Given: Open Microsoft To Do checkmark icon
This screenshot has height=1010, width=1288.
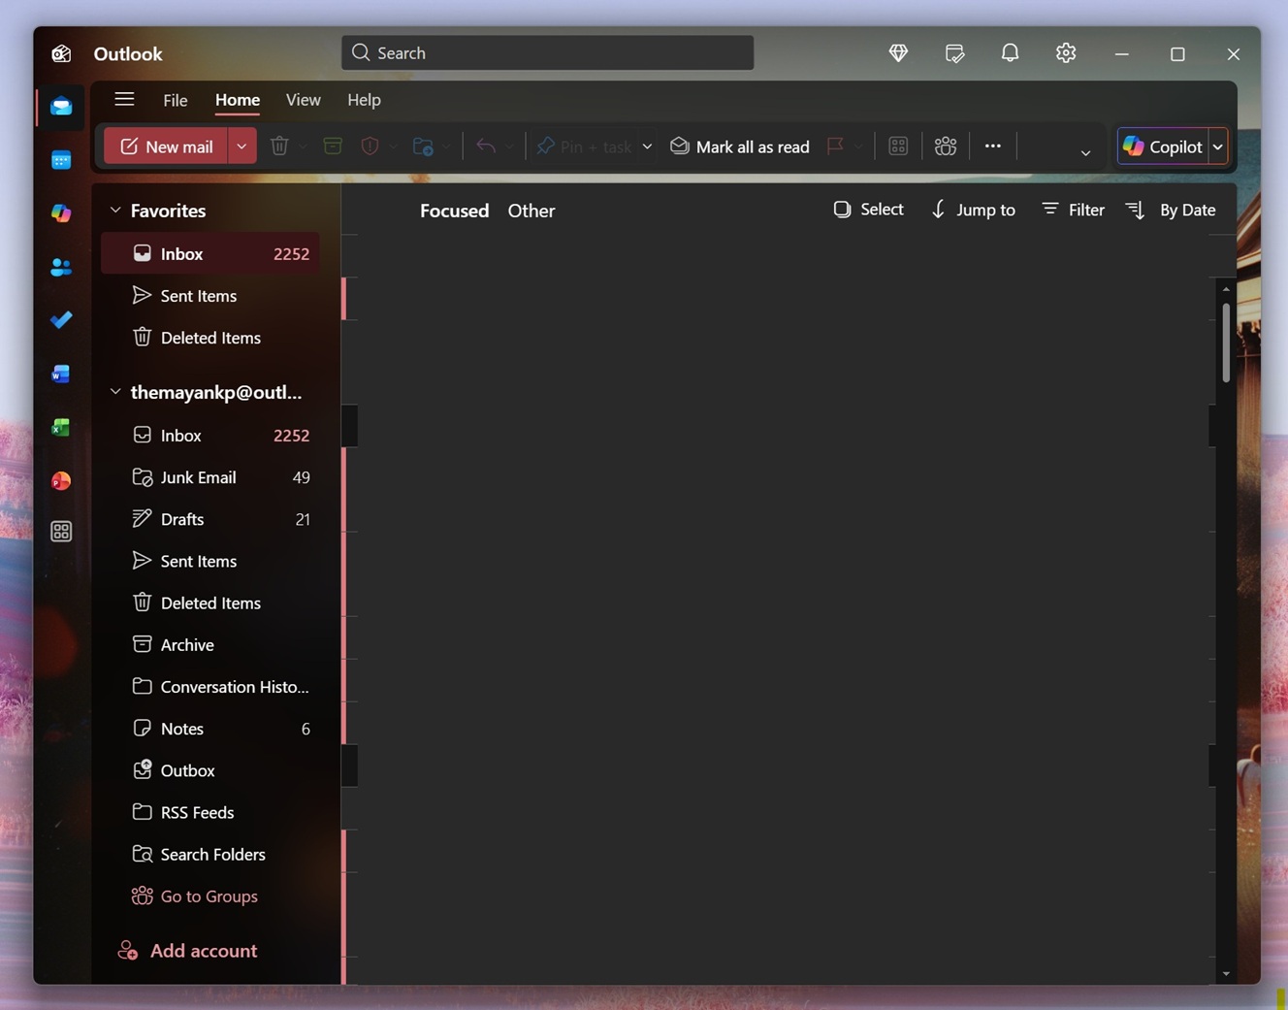Looking at the screenshot, I should tap(60, 320).
